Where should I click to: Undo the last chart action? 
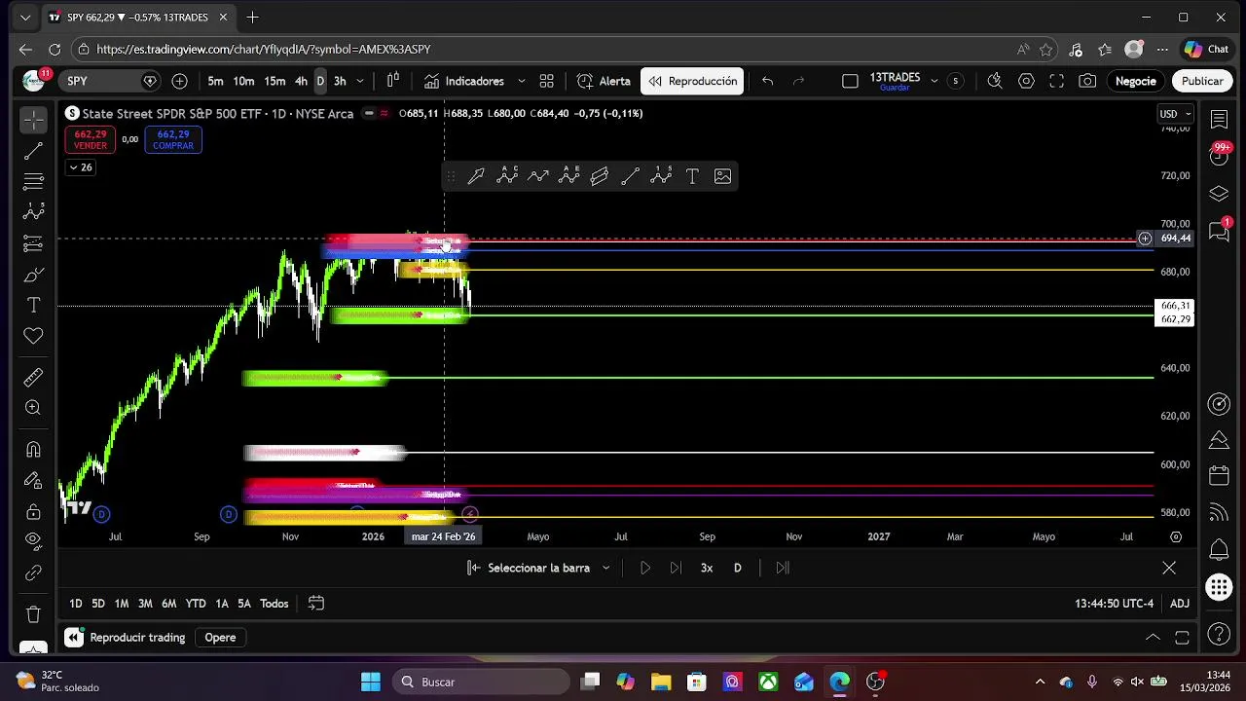click(767, 81)
